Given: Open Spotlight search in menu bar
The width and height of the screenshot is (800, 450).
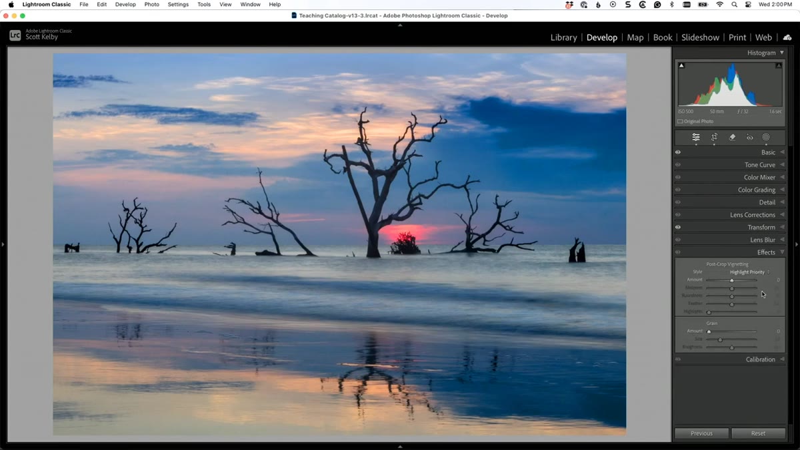Looking at the screenshot, I should click(x=734, y=5).
